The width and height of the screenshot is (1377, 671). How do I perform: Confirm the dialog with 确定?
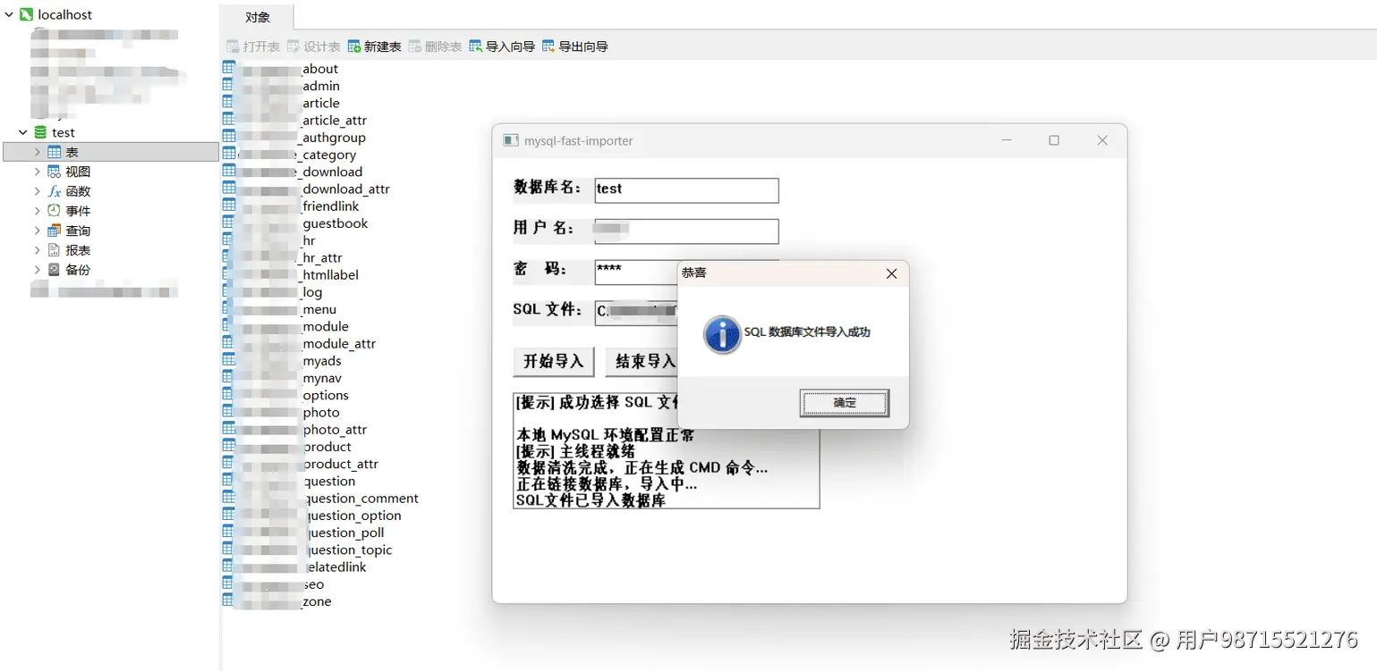click(x=844, y=403)
